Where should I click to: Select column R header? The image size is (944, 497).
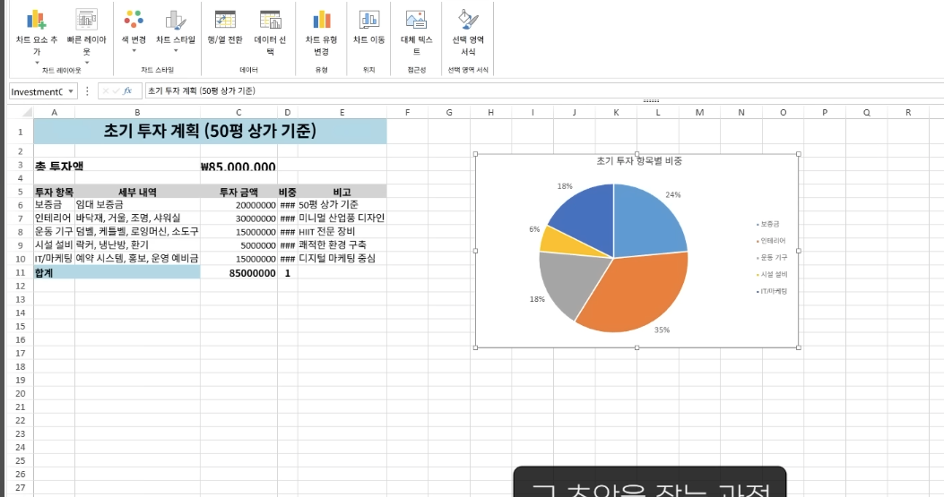[908, 112]
